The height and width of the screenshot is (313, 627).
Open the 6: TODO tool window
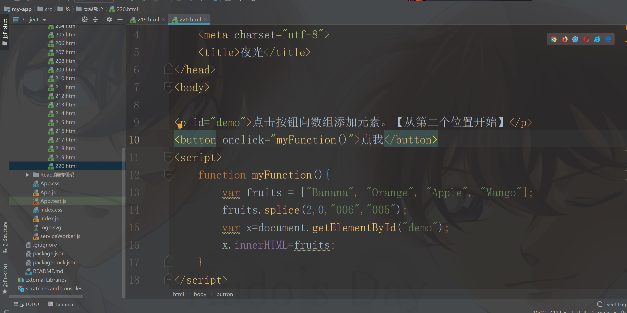26,304
